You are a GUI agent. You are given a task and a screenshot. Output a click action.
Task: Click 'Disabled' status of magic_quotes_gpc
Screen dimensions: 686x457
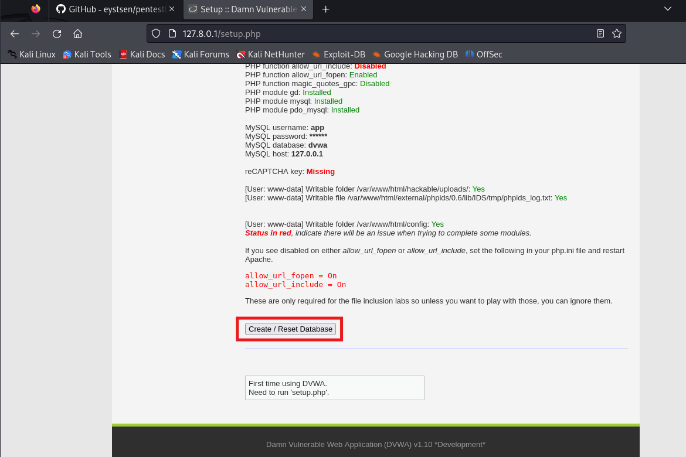375,84
